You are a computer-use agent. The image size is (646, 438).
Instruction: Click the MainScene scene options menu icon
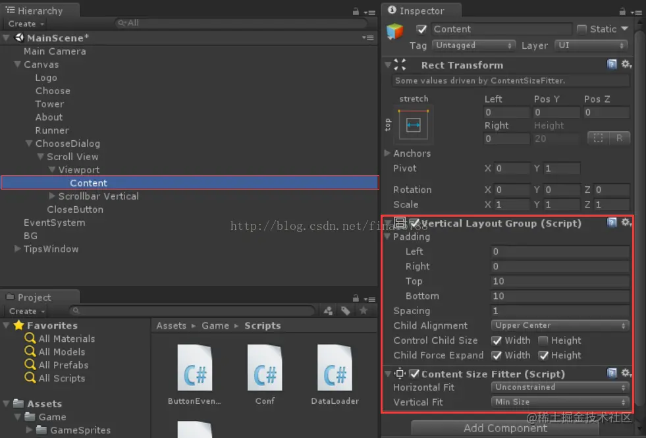[x=368, y=38]
